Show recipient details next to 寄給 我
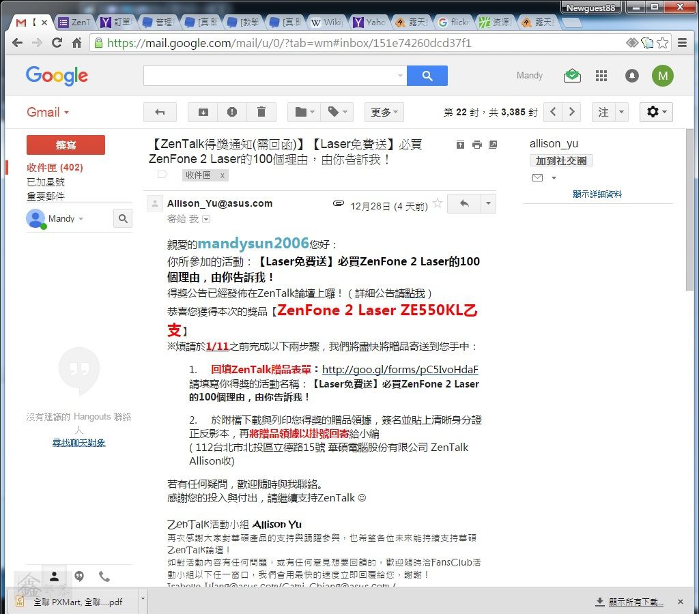Image resolution: width=699 pixels, height=614 pixels. pos(206,219)
